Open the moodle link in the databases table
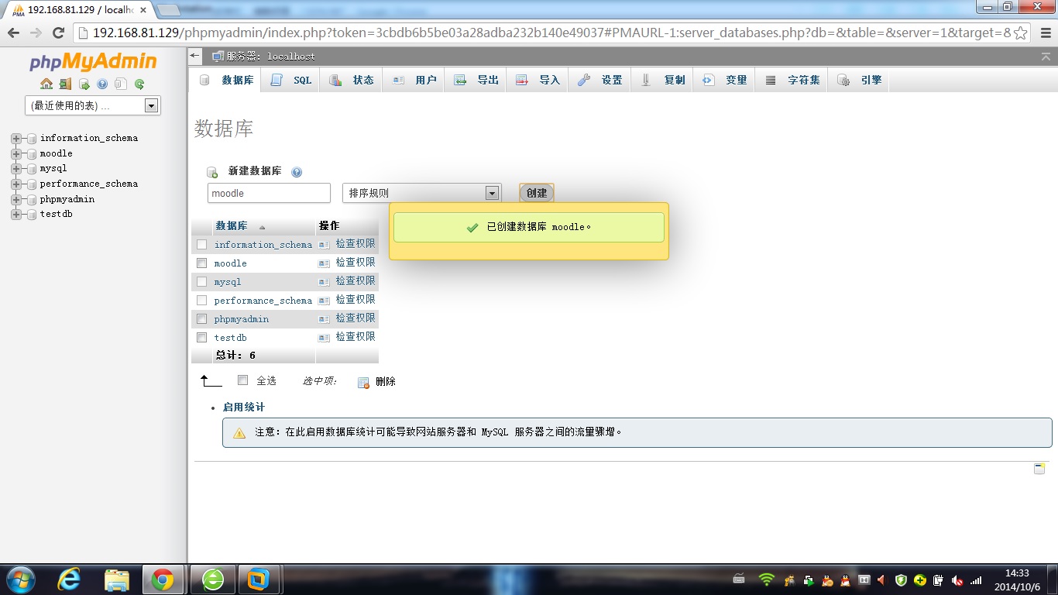Screen dimensions: 1058x595 [x=230, y=263]
